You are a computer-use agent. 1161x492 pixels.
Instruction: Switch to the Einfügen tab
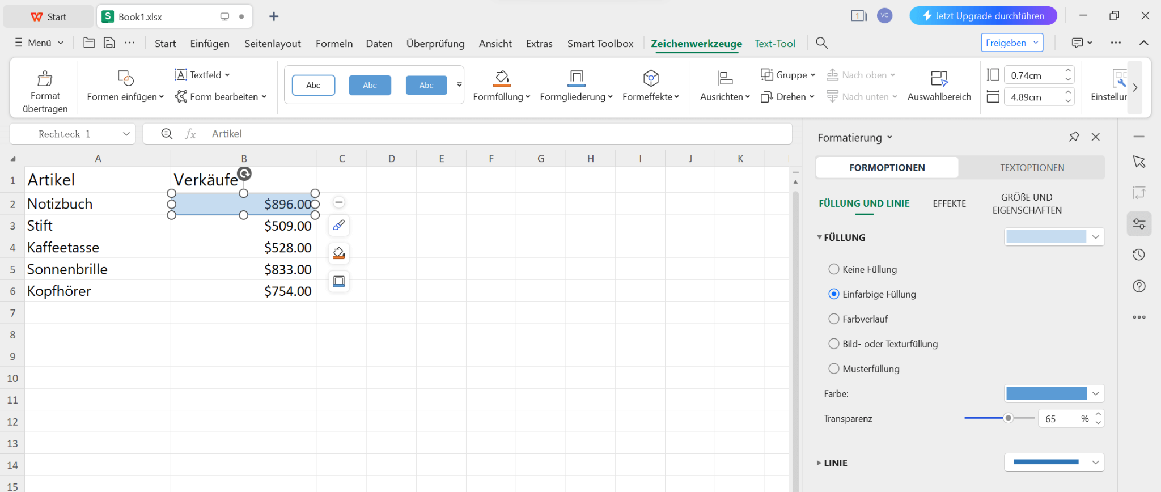[x=210, y=44]
